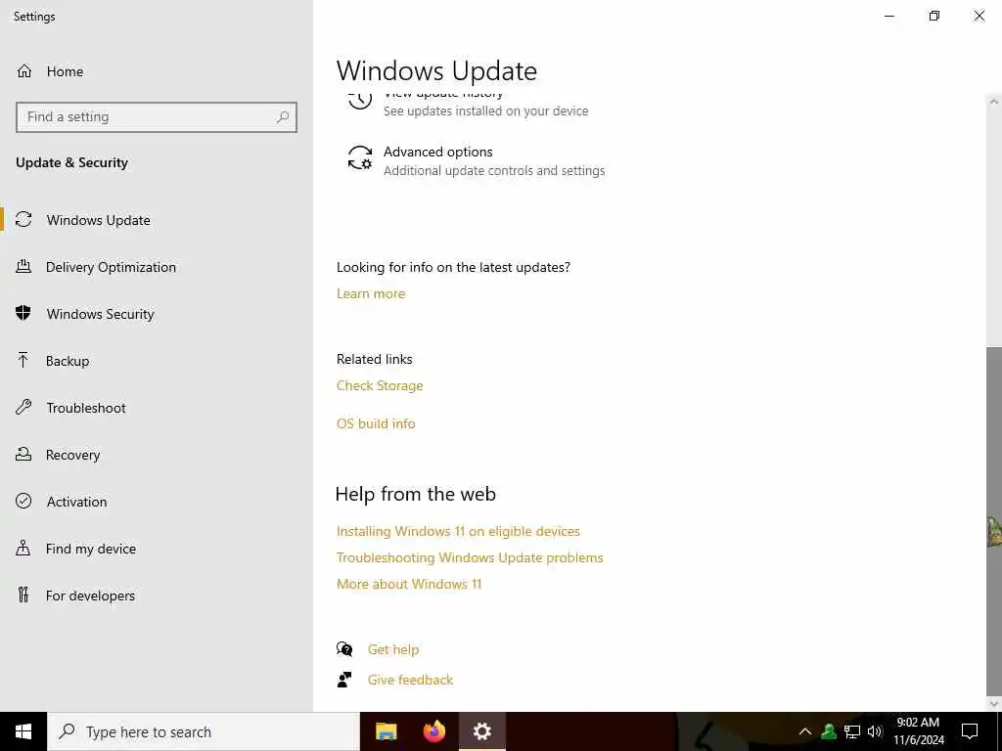The height and width of the screenshot is (751, 1002).
Task: Click the Give feedback person icon
Action: [x=344, y=680]
